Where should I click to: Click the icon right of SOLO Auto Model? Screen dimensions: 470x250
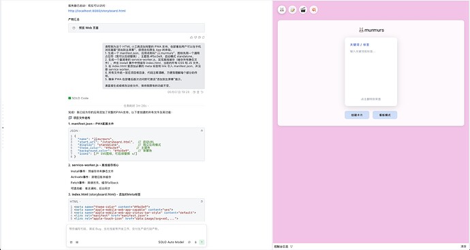coord(189,243)
